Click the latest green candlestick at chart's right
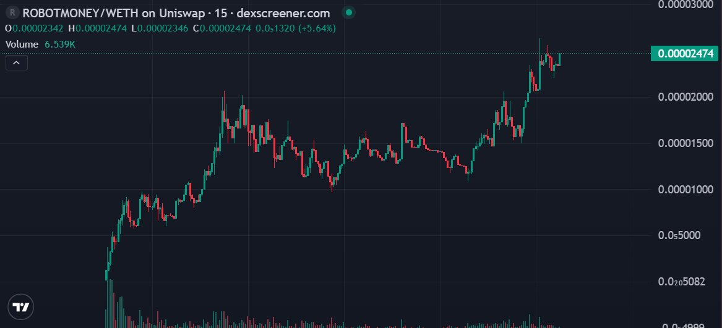The height and width of the screenshot is (328, 722). 559,59
